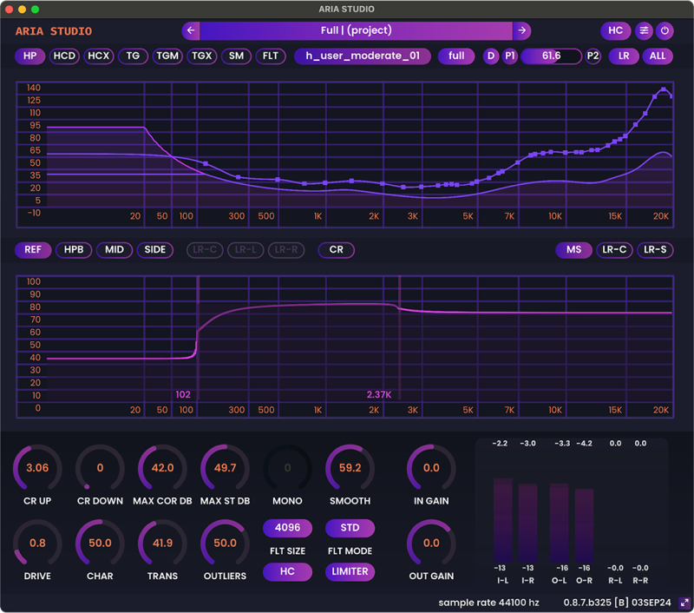Click the MAX COR DB knob

coord(162,468)
